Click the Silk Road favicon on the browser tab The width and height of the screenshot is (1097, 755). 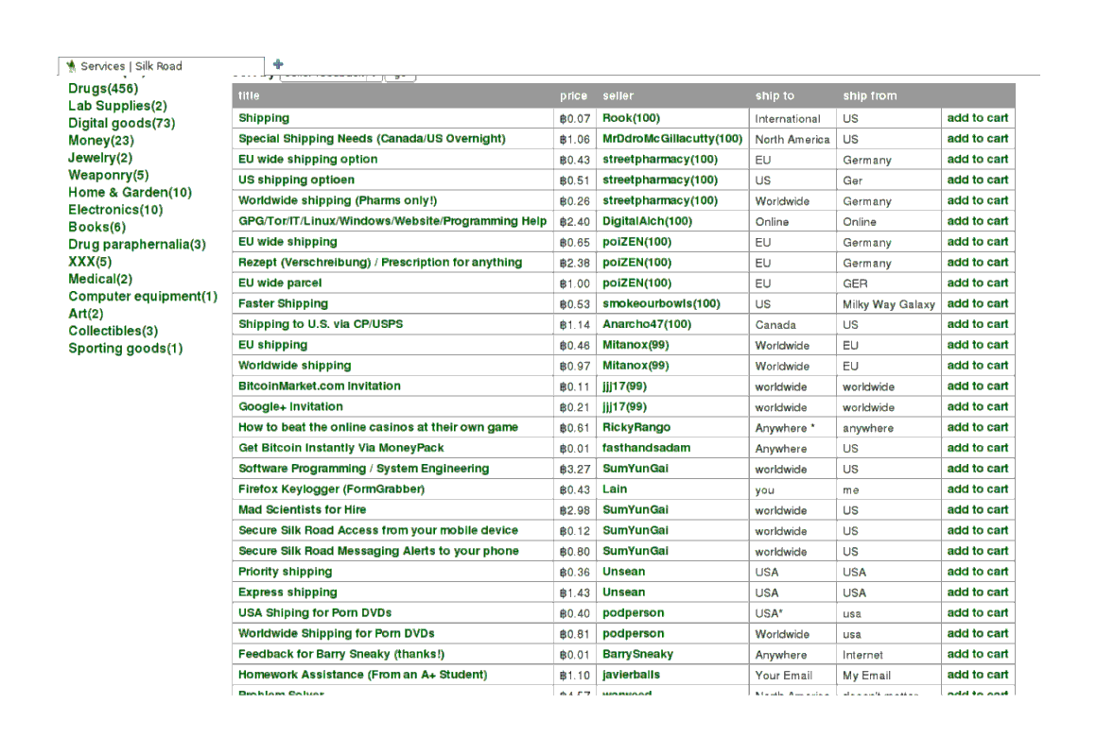(x=71, y=66)
